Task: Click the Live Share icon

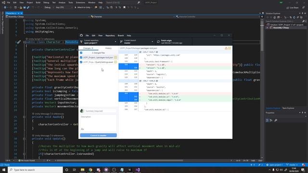Action: click(x=288, y=8)
